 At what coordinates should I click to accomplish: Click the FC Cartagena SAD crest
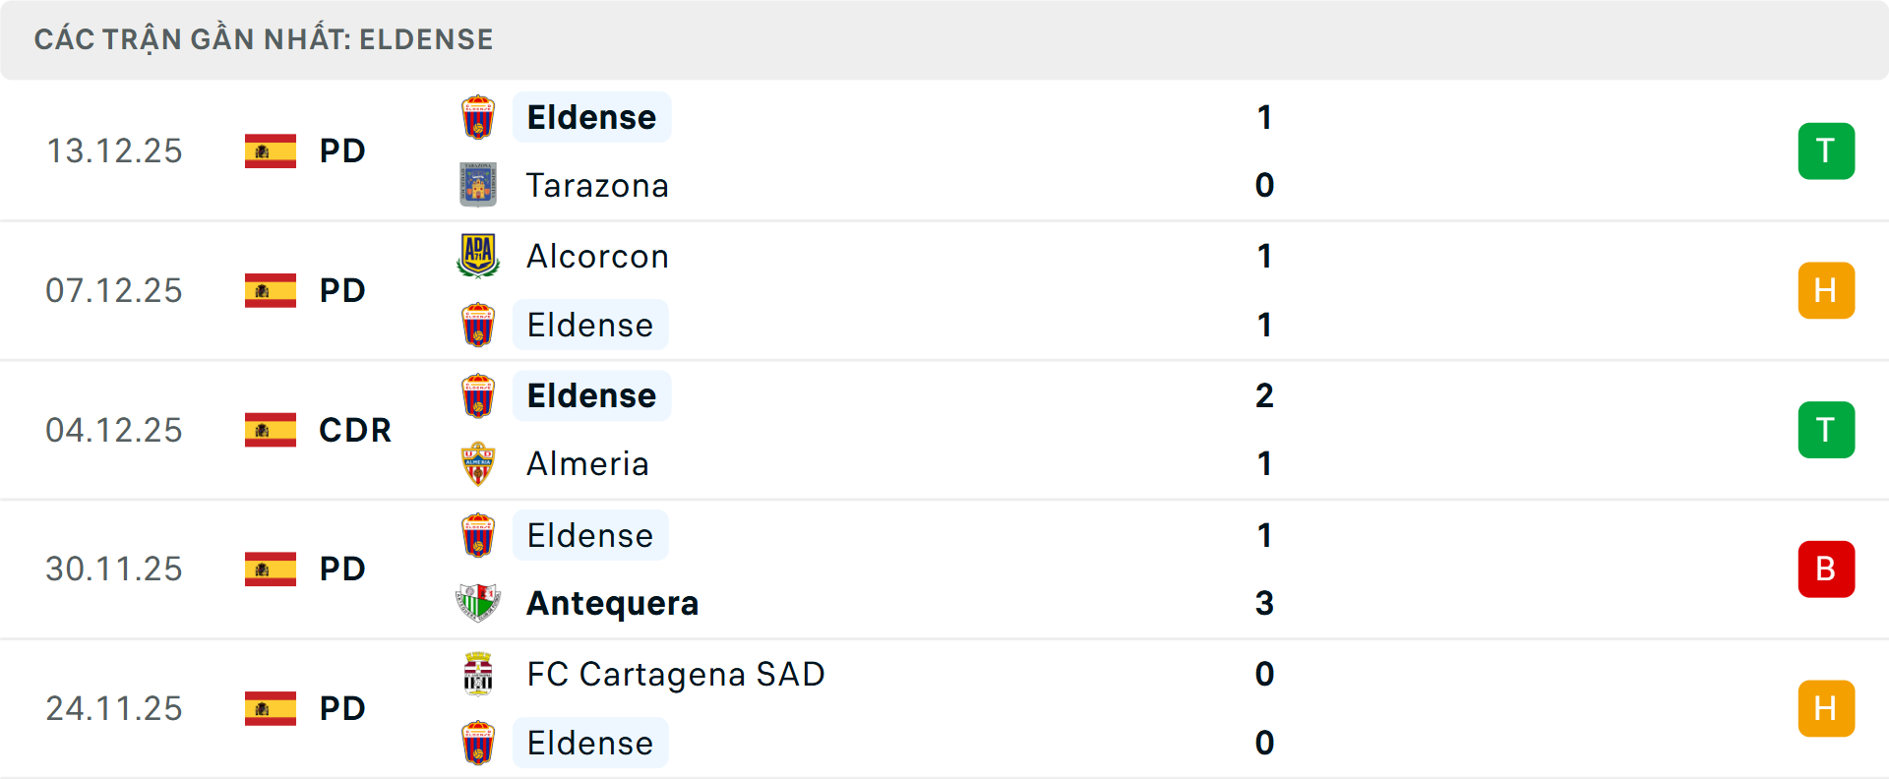pyautogui.click(x=478, y=674)
